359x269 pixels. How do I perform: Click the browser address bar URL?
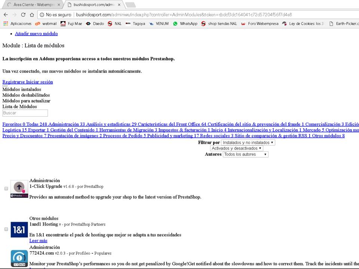tap(184, 15)
